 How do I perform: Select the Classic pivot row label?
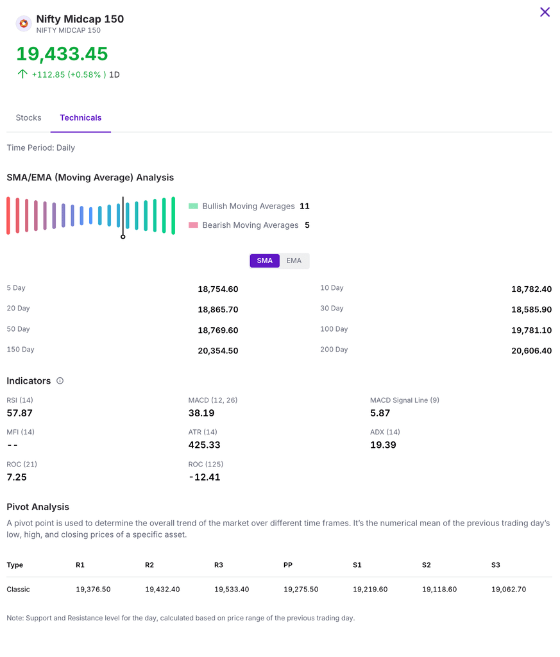click(x=19, y=589)
